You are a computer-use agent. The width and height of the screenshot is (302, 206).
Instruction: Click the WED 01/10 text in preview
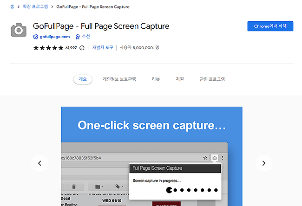point(112,200)
